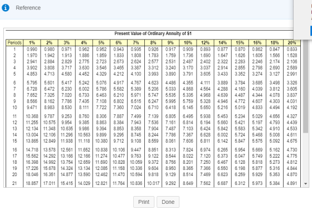
Task: Select the 8% column header
Action: (153, 43)
